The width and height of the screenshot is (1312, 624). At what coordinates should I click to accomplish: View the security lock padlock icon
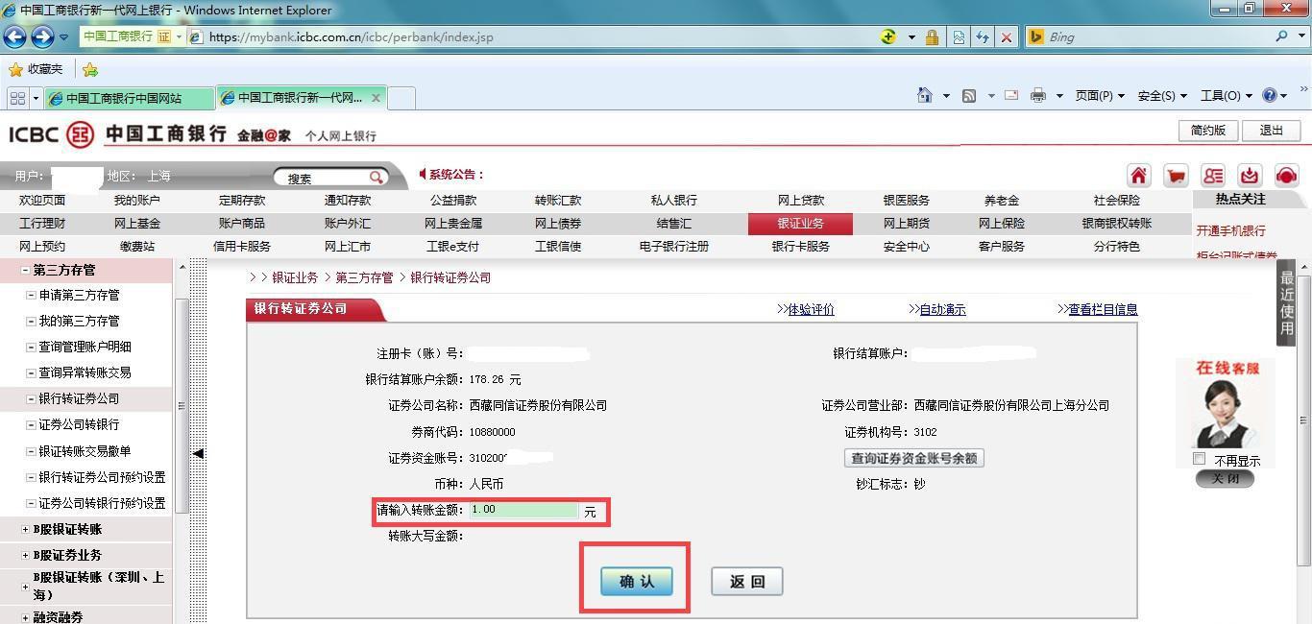tap(932, 37)
